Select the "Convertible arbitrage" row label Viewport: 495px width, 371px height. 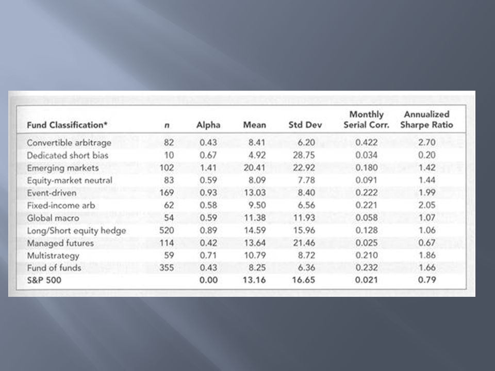(x=69, y=143)
